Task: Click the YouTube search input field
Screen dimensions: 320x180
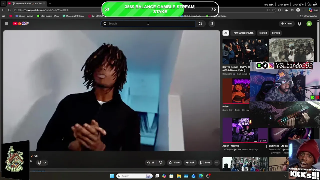Action: pyautogui.click(x=148, y=23)
